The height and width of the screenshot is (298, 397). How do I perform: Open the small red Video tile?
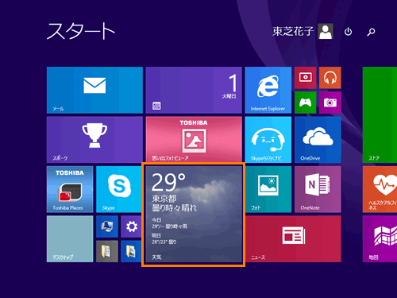point(305,78)
